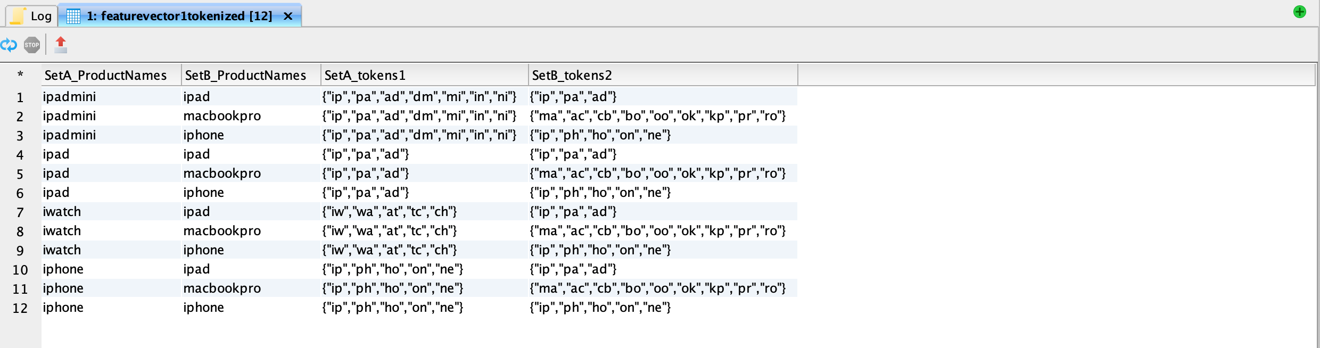
Task: Click the iwatch cell in row 8
Action: point(62,231)
